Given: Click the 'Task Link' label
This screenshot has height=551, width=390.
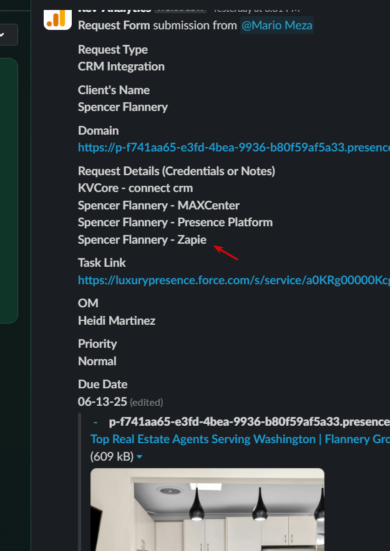Looking at the screenshot, I should click(102, 262).
